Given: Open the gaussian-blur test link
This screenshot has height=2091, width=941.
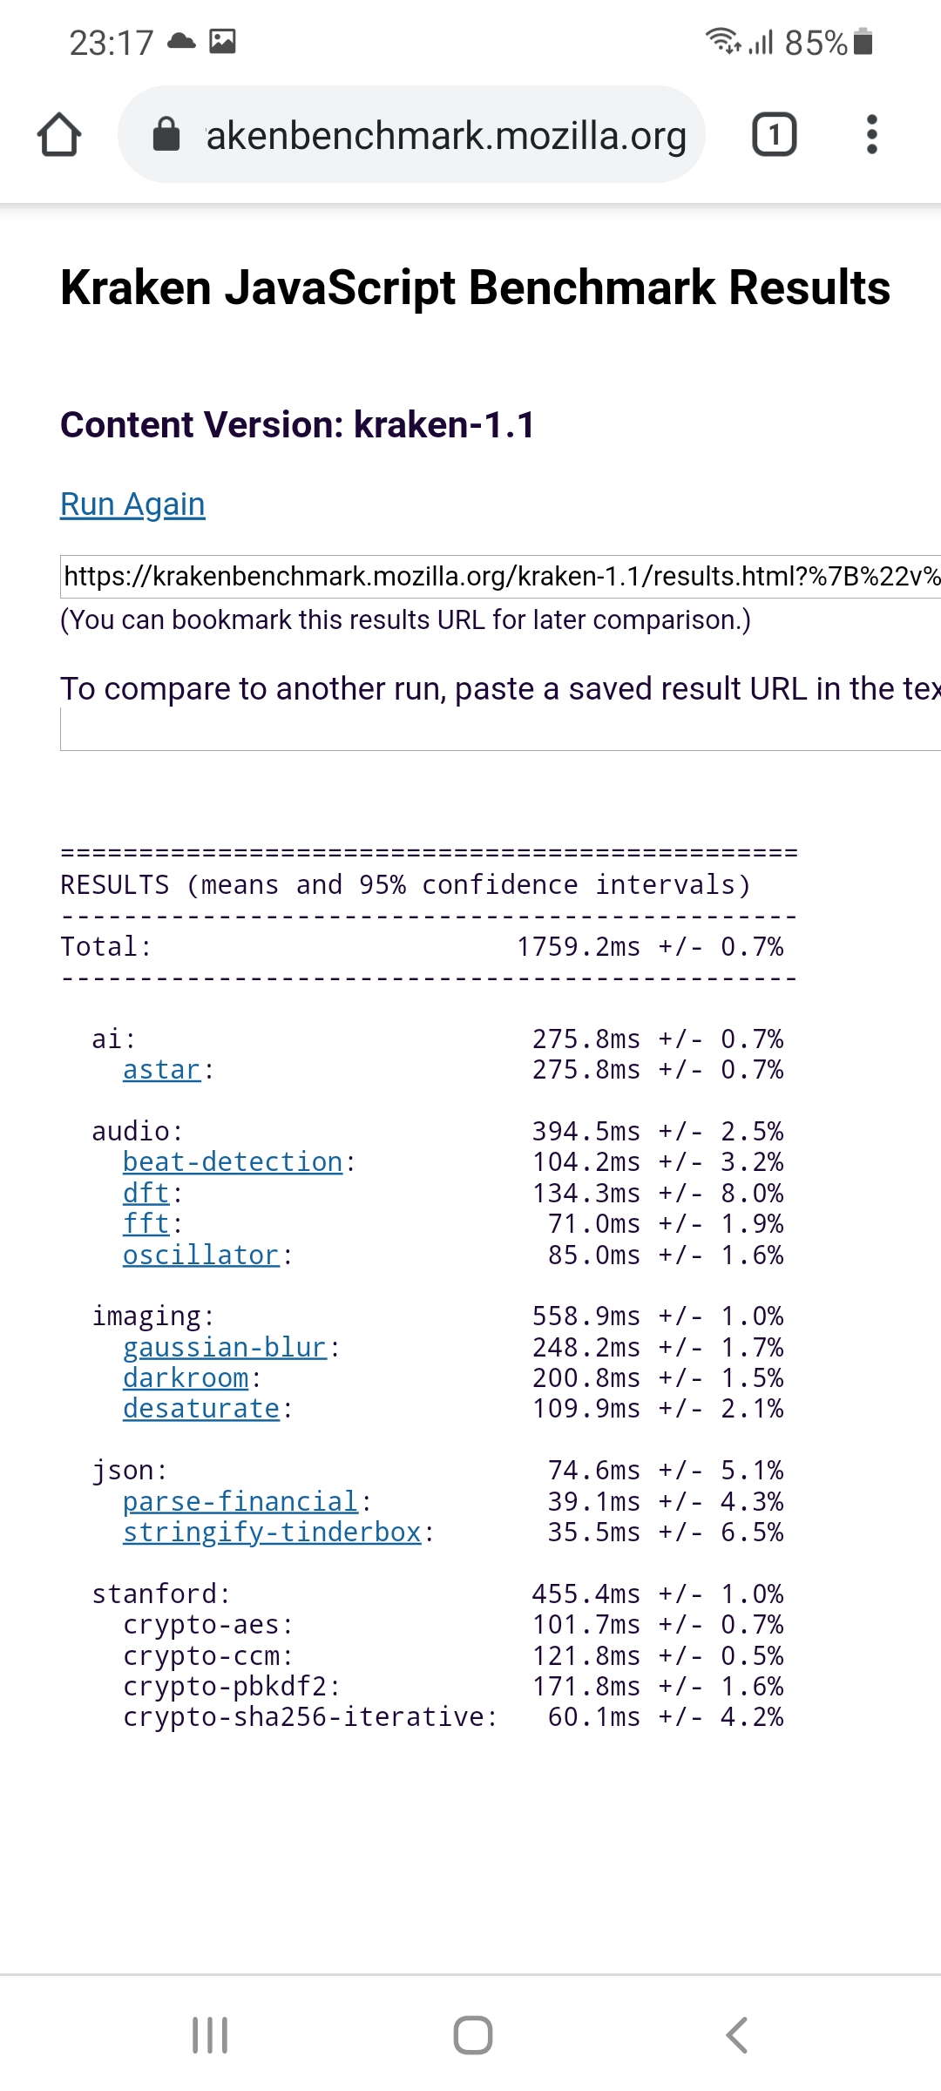Looking at the screenshot, I should (x=224, y=1348).
